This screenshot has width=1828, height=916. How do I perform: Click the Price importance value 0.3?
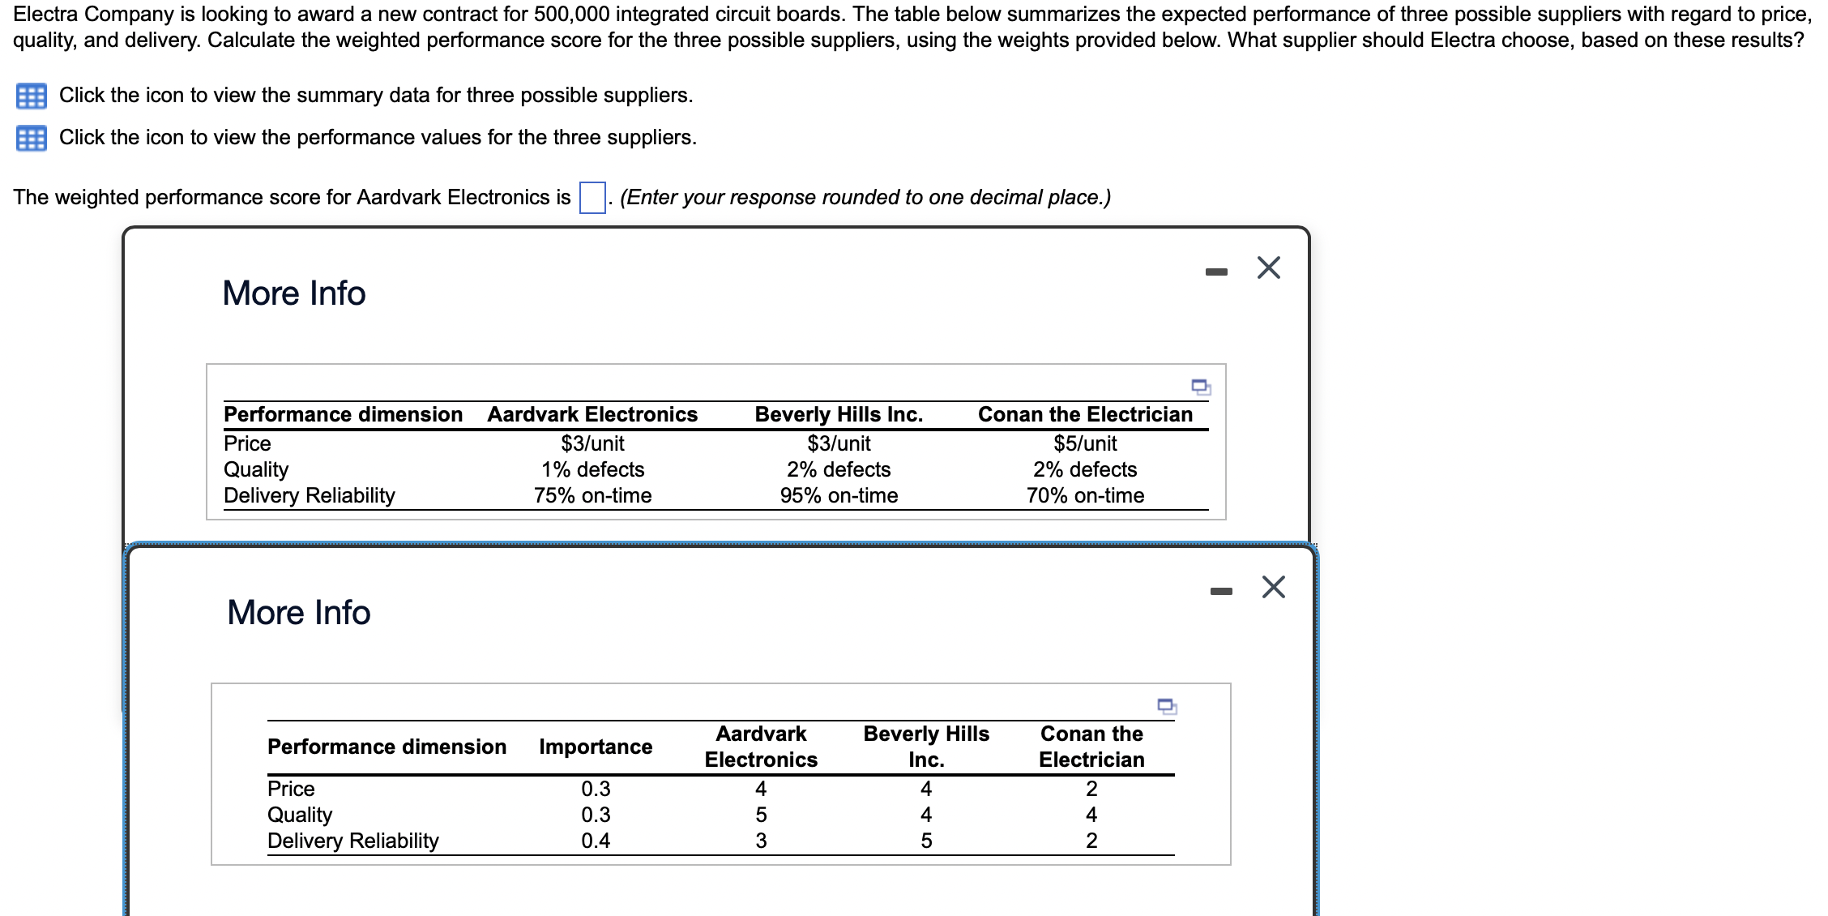click(x=596, y=789)
